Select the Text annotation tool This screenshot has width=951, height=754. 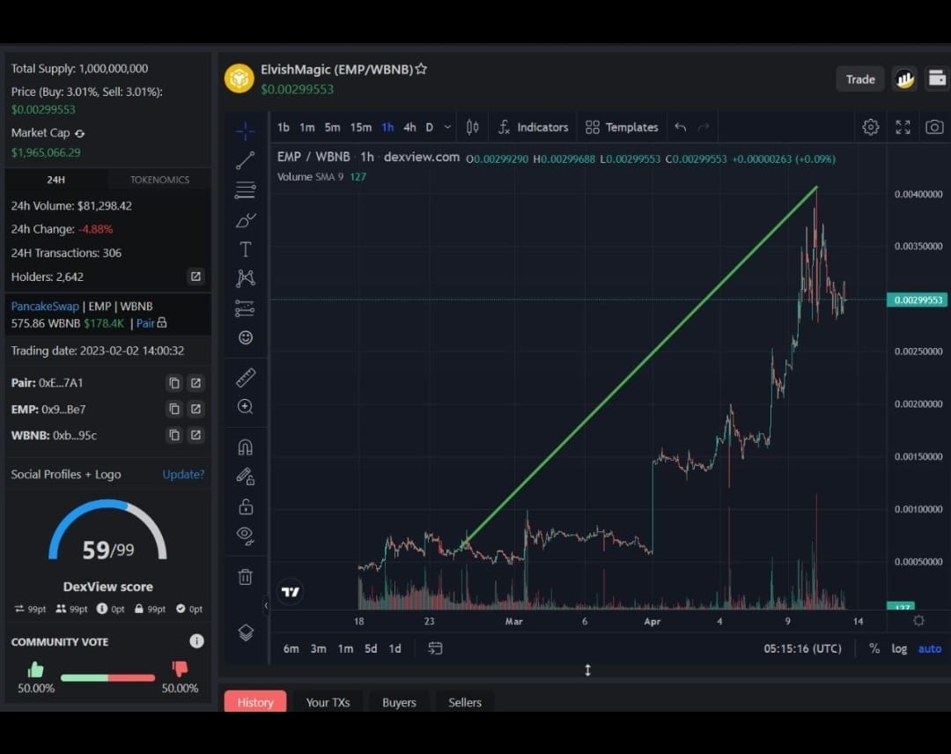coord(245,249)
